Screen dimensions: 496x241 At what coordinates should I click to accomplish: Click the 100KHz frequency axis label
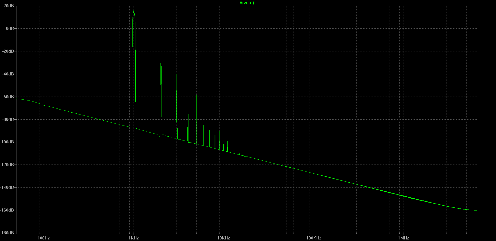314,238
